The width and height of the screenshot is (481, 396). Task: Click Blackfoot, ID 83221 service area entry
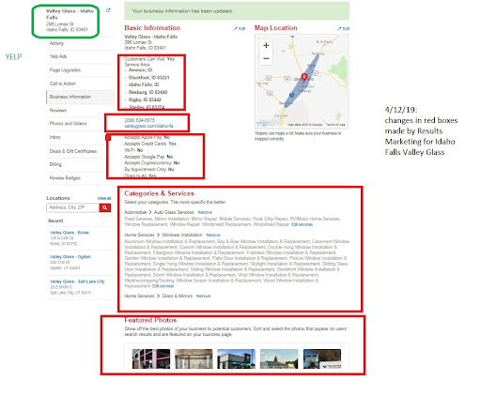pyautogui.click(x=148, y=77)
